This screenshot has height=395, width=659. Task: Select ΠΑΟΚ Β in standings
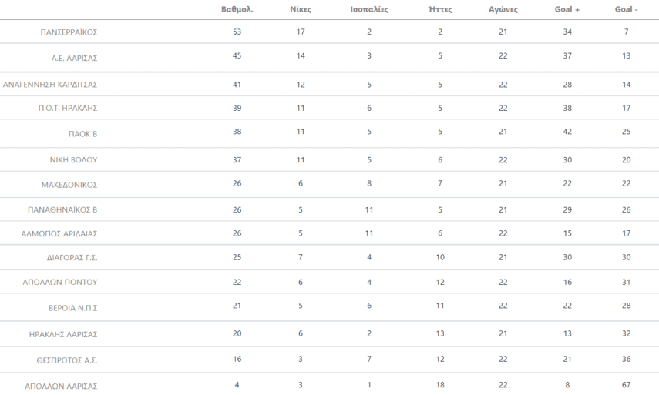coord(82,133)
